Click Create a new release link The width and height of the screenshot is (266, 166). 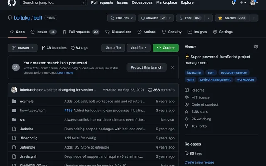[x=199, y=162]
